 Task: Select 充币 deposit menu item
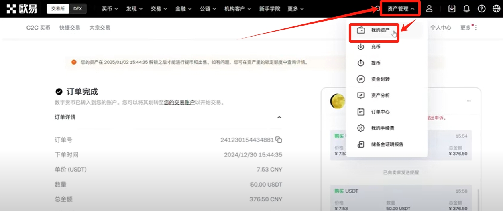[x=386, y=47]
